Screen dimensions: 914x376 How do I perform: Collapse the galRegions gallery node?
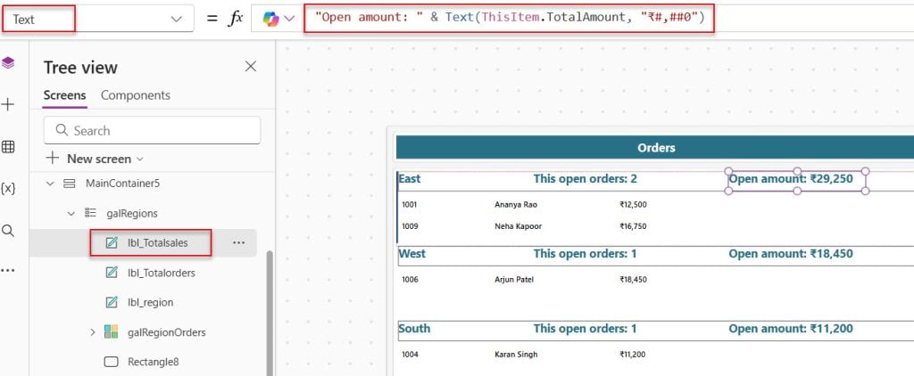(71, 214)
